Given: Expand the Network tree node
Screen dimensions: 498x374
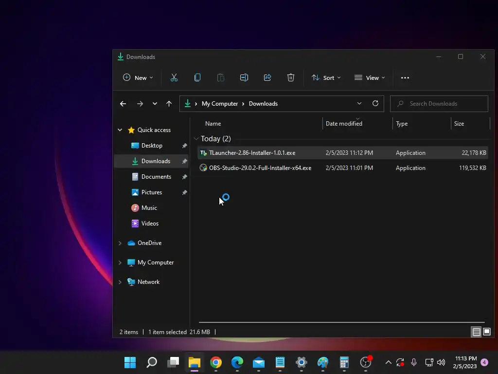Looking at the screenshot, I should pyautogui.click(x=120, y=282).
